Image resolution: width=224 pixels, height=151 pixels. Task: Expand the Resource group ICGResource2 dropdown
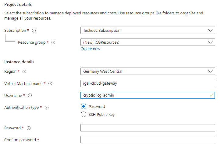(148, 42)
